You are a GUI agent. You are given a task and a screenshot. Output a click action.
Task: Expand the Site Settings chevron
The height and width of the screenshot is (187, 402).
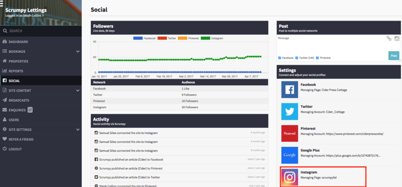(78, 130)
